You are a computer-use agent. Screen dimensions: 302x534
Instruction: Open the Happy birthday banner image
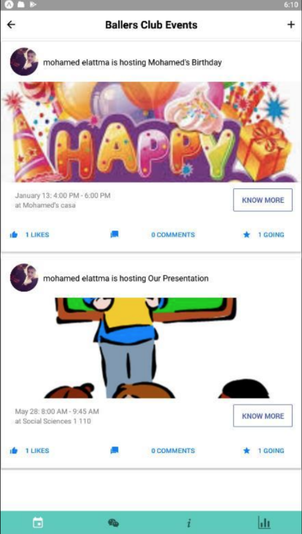(151, 132)
